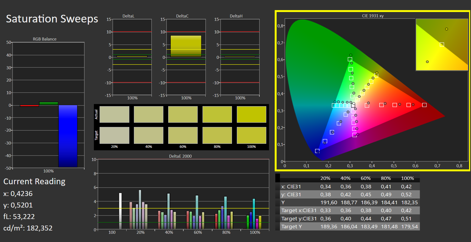Click the Y value "182,35" cell
471x242 pixels.
point(410,203)
